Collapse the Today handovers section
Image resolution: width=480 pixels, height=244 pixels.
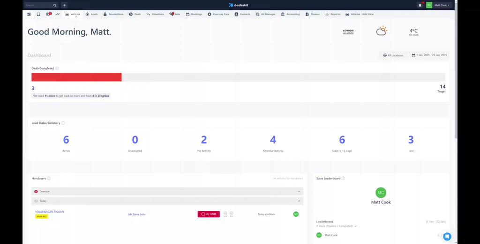[x=299, y=201]
